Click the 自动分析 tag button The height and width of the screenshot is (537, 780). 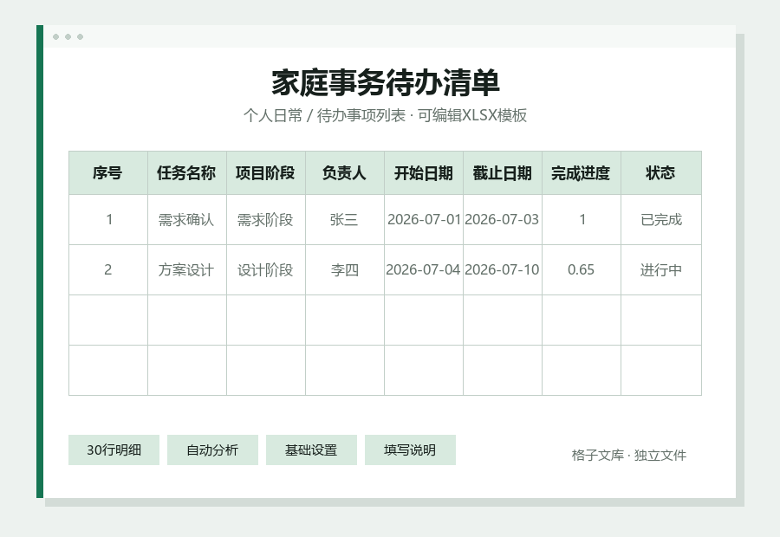(x=212, y=450)
